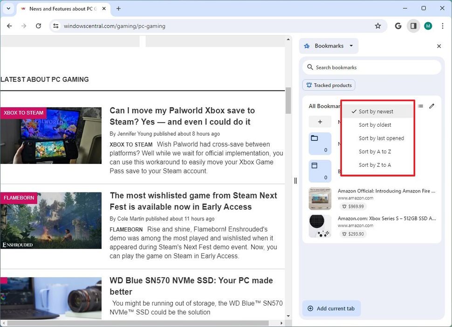Click the plus icon to add a bookmark folder
452x327 pixels.
tap(320, 121)
